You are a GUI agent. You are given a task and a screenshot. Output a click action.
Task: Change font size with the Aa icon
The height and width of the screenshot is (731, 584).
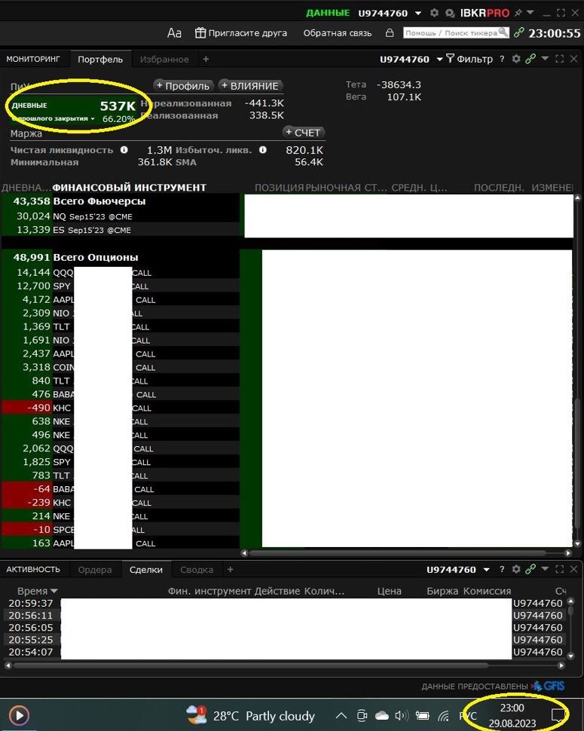(x=174, y=33)
